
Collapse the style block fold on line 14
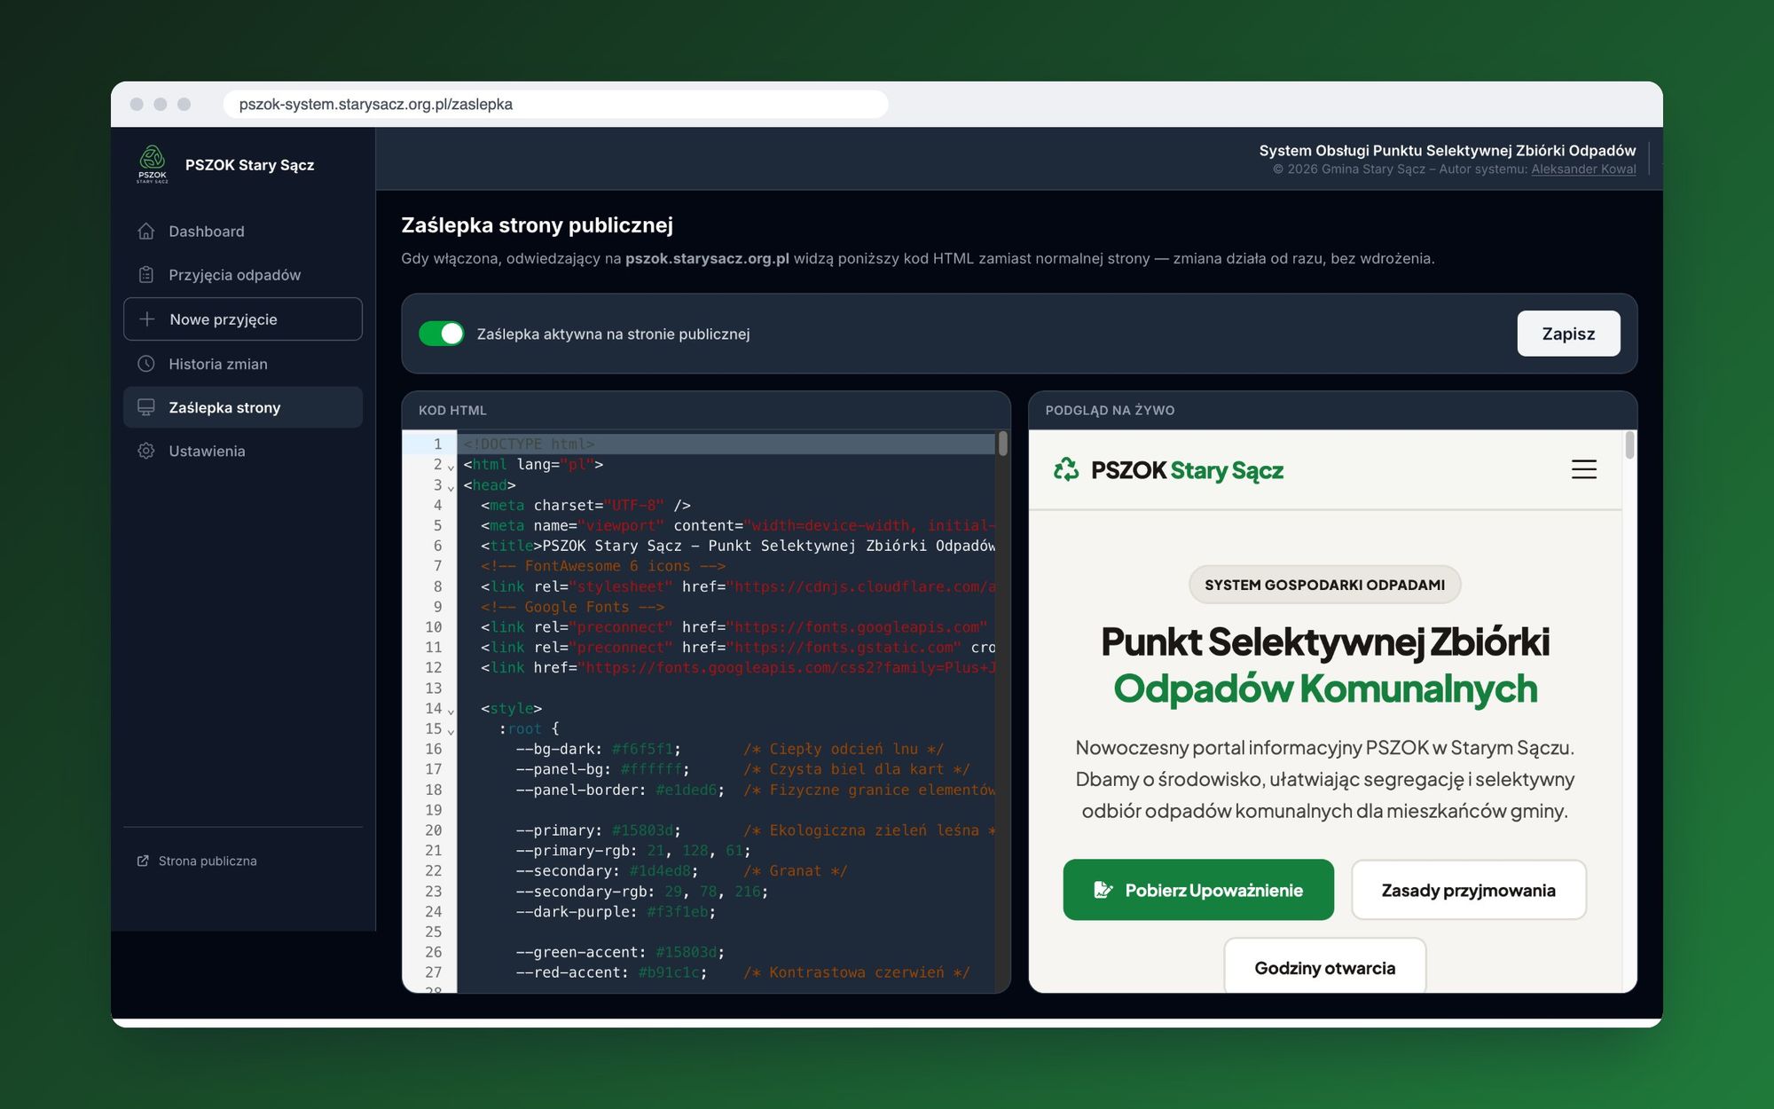[451, 711]
